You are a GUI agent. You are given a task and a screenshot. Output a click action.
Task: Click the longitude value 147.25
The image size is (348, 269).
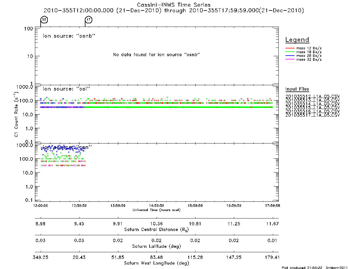coord(234,257)
